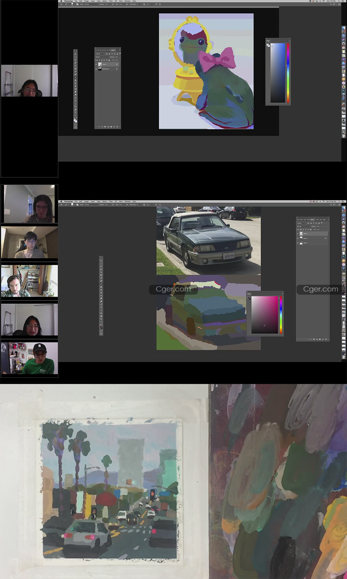Select the Zoom tool in the frog painting toolbar
347x579 pixels.
[x=75, y=112]
